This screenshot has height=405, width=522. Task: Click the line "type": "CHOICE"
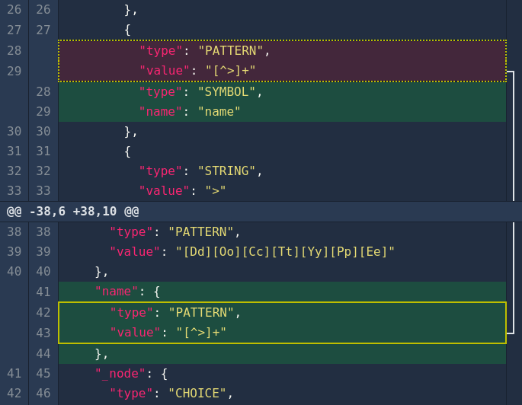pos(282,394)
